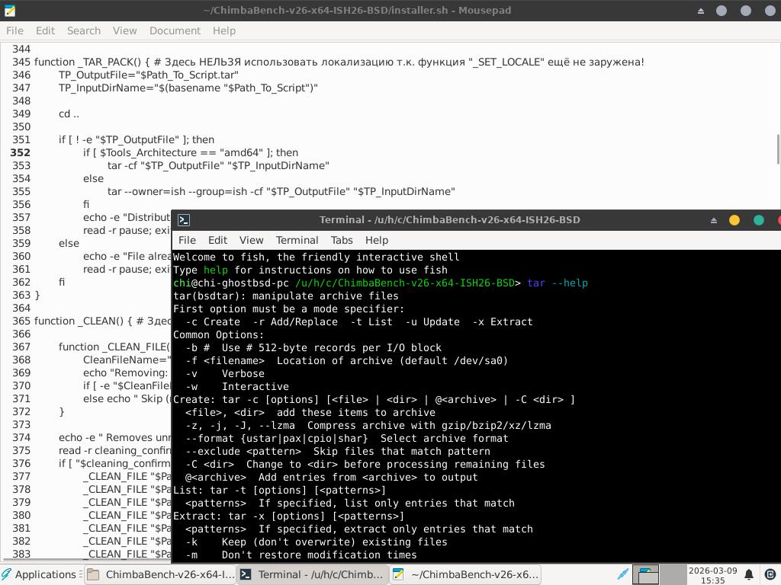This screenshot has height=585, width=781.
Task: Open the Search menu in Mousepad
Action: (84, 30)
